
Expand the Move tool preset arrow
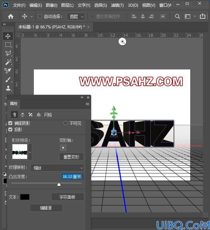31,17
